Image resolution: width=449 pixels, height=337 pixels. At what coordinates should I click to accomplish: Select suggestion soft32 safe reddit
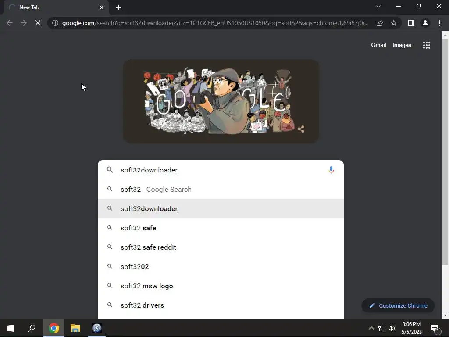click(x=221, y=247)
